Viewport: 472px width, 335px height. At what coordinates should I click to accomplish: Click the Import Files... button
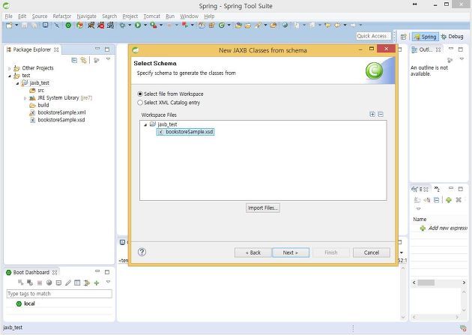[263, 208]
